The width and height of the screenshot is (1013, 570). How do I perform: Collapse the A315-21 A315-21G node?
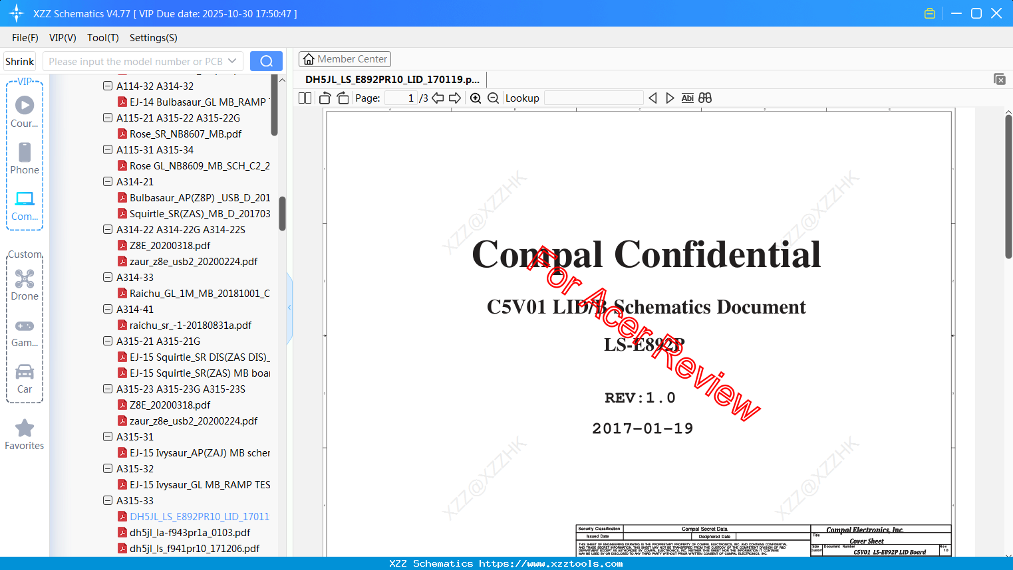pyautogui.click(x=108, y=341)
